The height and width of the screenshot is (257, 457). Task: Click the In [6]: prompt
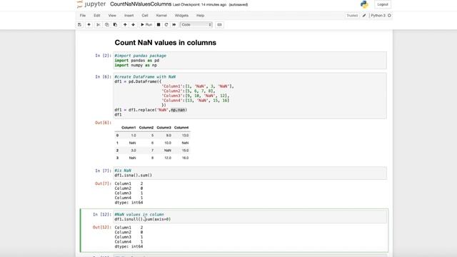pyautogui.click(x=103, y=76)
